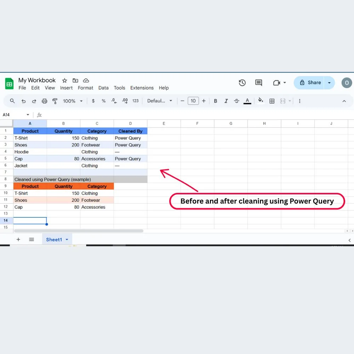Select the Hoodie cell

pos(30,152)
